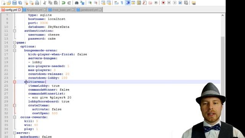245x138 pixels.
Task: Click the Print toolbar icon
Action: point(37,3)
